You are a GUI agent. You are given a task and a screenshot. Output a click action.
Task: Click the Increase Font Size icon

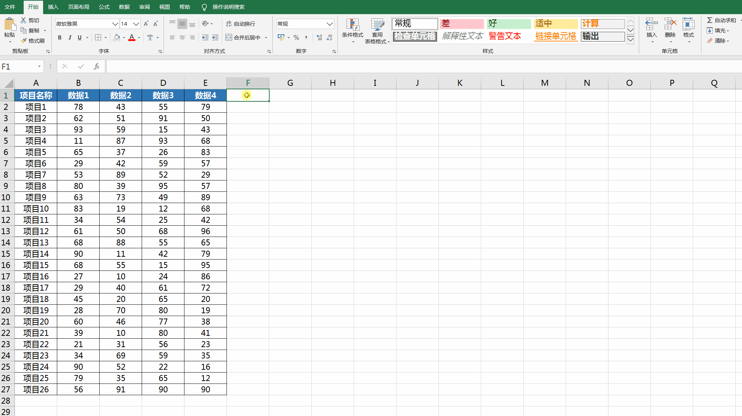[x=146, y=24]
